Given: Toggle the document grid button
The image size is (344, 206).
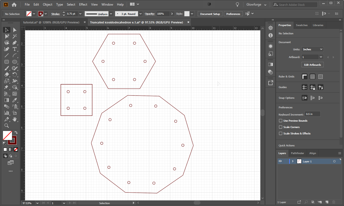Looking at the screenshot, I should [x=313, y=77].
